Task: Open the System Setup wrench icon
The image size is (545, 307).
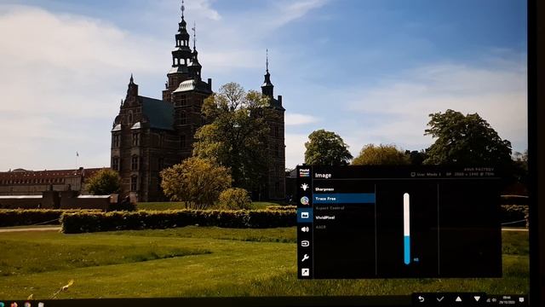Action: 305,258
